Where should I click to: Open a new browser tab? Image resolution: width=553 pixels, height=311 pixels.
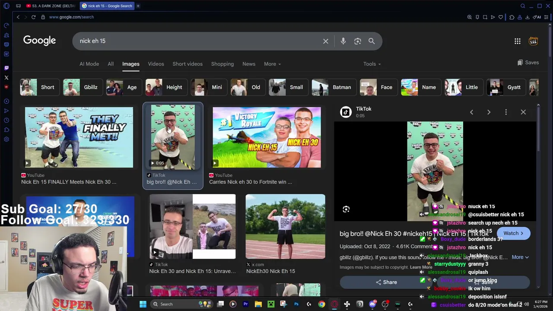[138, 6]
